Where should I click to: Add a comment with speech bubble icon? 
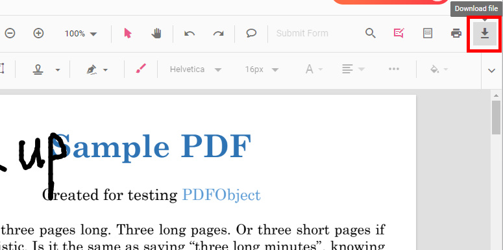[251, 33]
